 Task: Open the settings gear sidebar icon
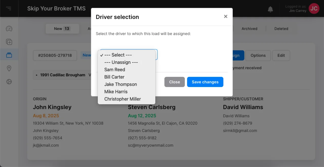(x=9, y=82)
